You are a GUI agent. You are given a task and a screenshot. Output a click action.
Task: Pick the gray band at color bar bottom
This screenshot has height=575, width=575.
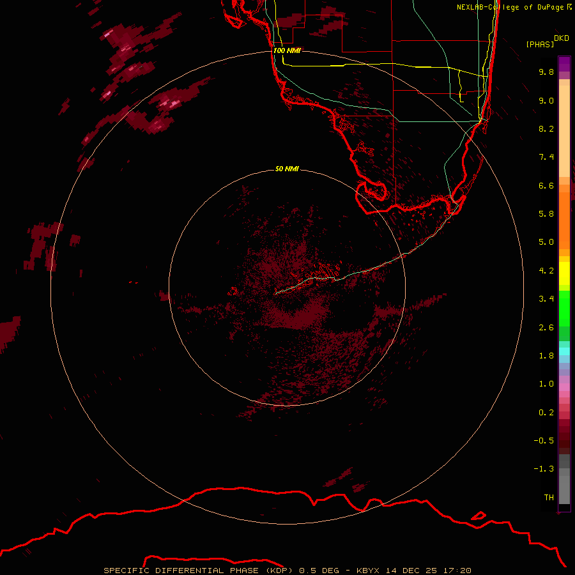(x=564, y=490)
